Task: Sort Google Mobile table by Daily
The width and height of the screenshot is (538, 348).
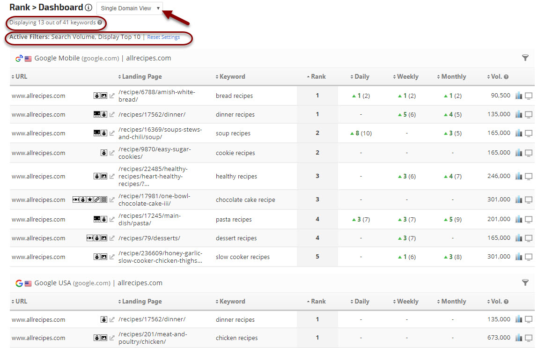Action: coord(360,76)
